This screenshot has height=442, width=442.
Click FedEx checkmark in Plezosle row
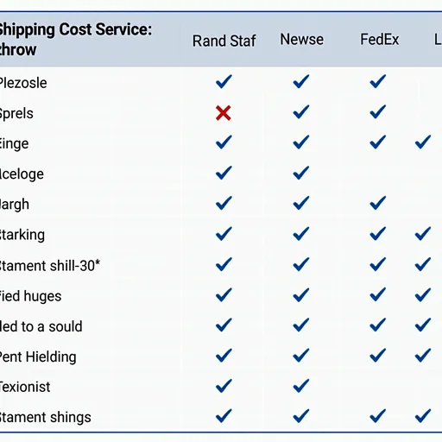click(x=378, y=82)
